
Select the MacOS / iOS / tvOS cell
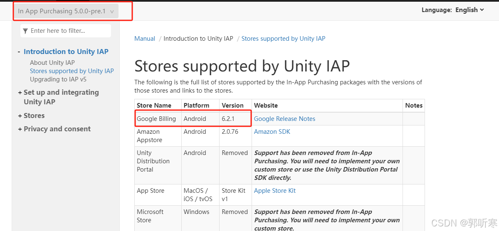200,195
